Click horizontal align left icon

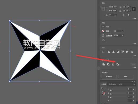pos(109,52)
